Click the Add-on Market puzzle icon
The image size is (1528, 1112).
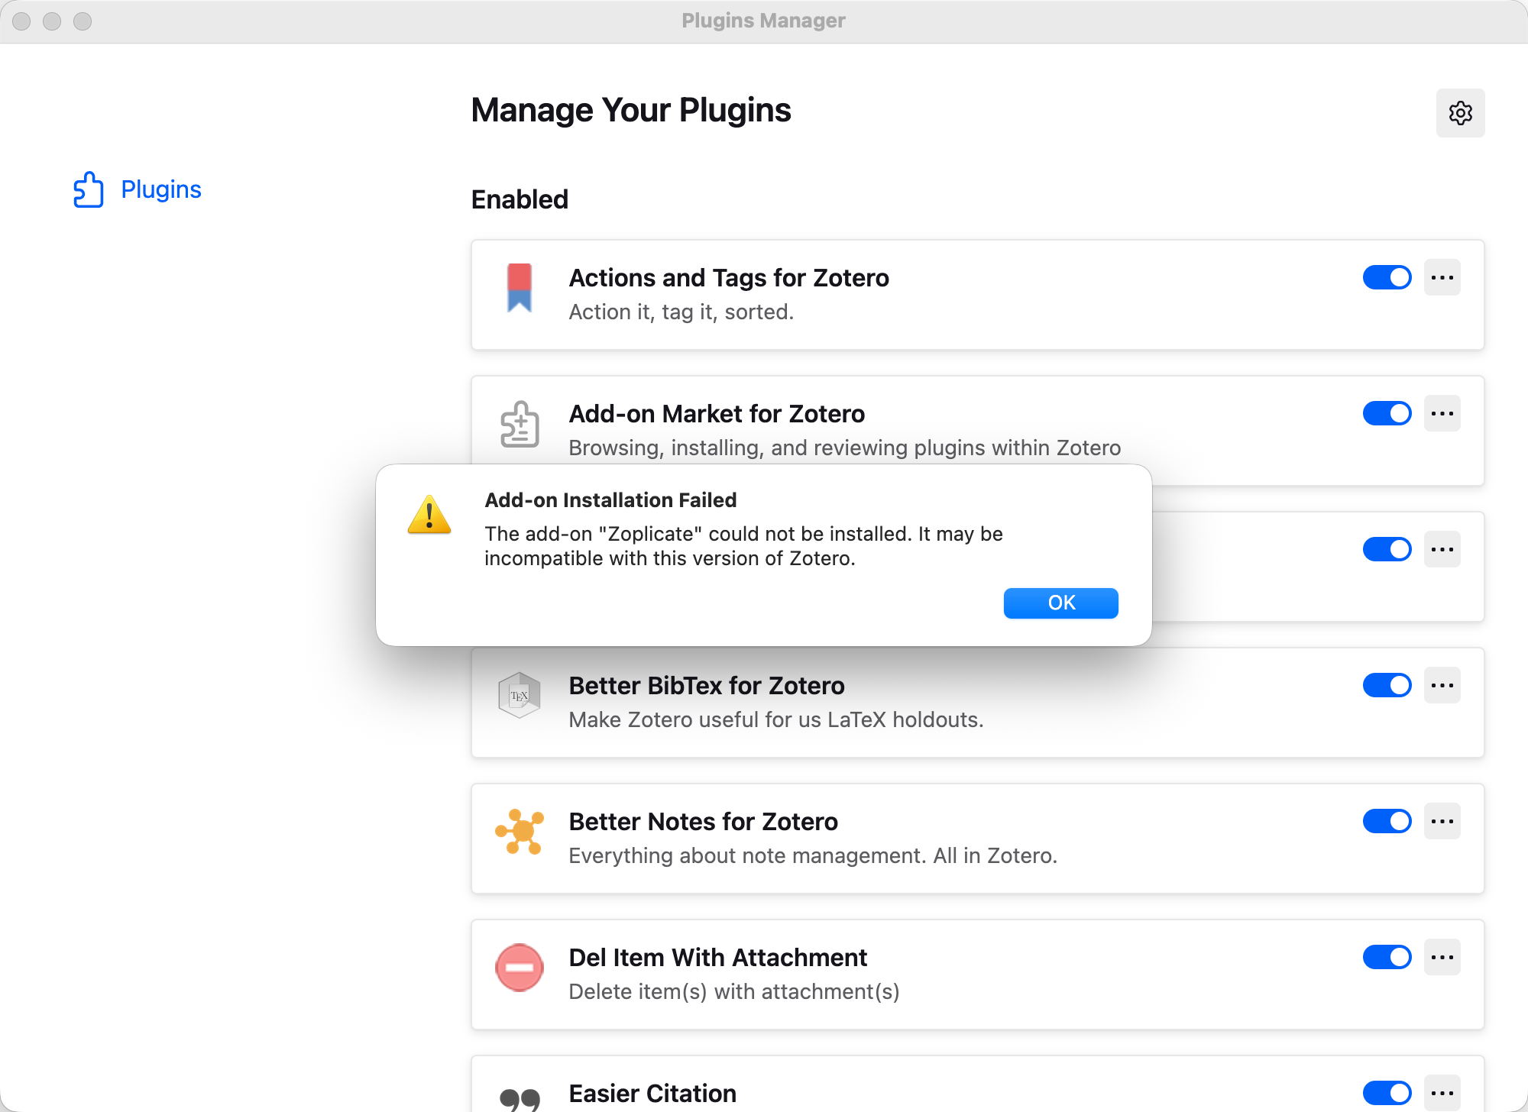[x=520, y=424]
